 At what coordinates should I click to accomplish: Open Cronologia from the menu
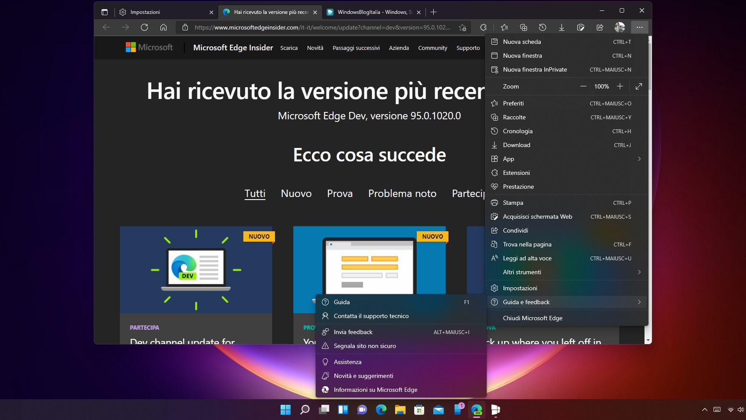(566, 131)
